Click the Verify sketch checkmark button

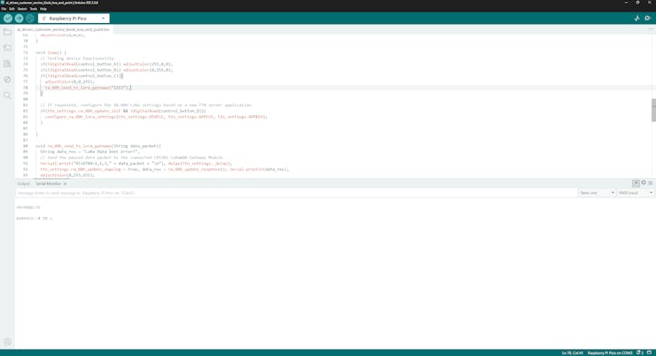click(7, 19)
